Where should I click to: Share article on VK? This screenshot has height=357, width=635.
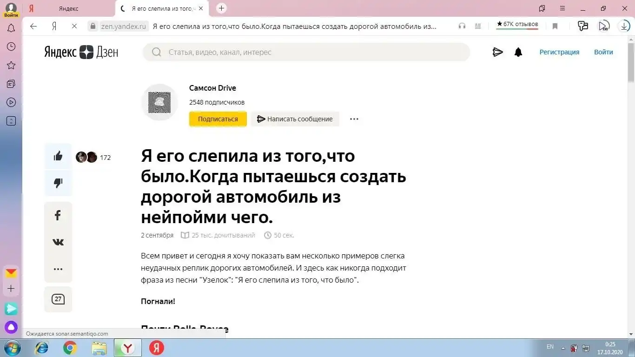(x=58, y=242)
